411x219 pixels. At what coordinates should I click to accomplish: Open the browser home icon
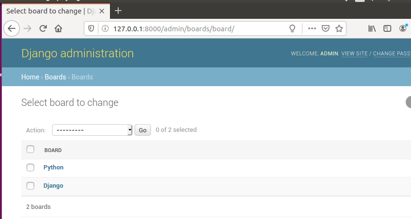pos(58,28)
